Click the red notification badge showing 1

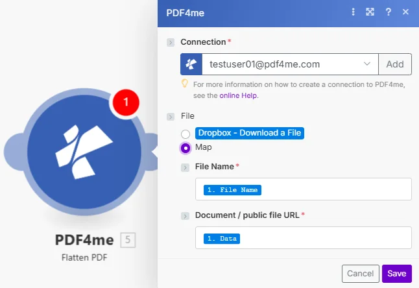(x=126, y=102)
